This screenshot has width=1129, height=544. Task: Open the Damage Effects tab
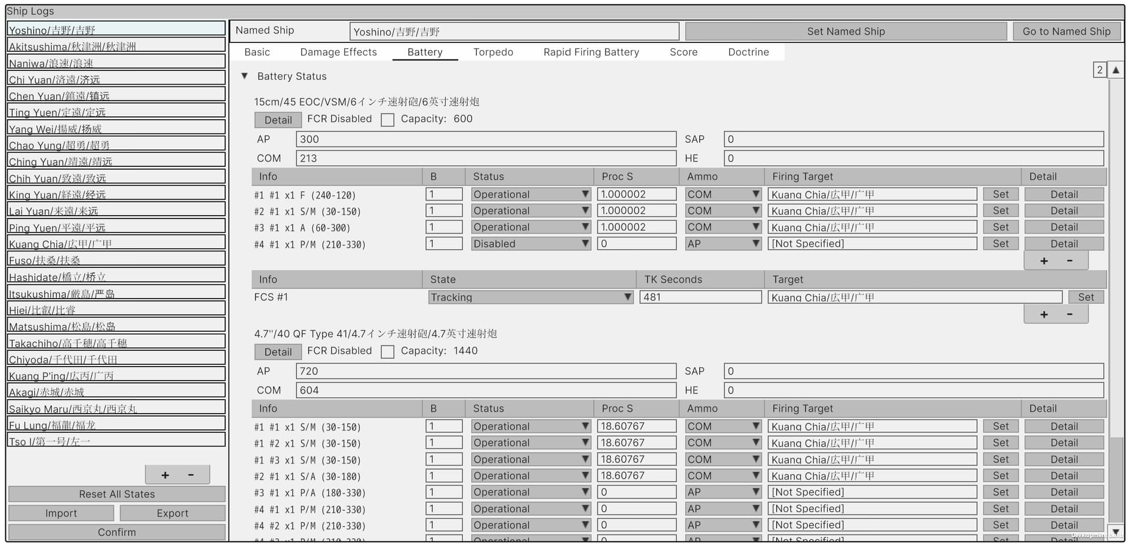[x=338, y=52]
